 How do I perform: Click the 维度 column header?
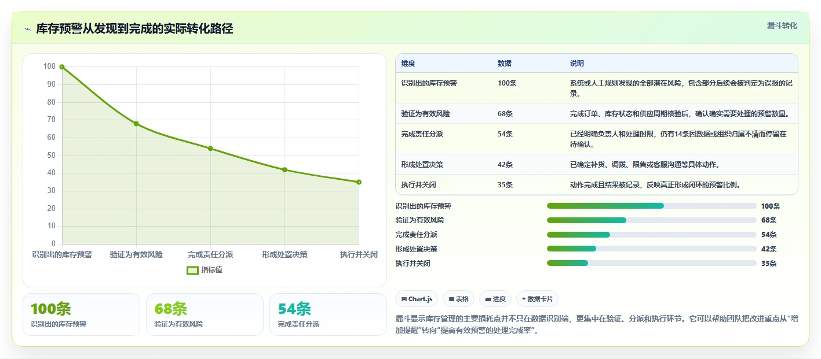point(408,64)
